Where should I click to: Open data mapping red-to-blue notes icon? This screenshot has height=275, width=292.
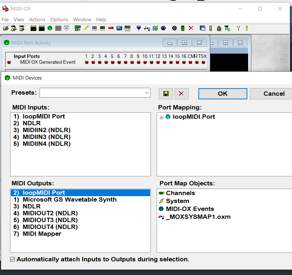coord(147,28)
